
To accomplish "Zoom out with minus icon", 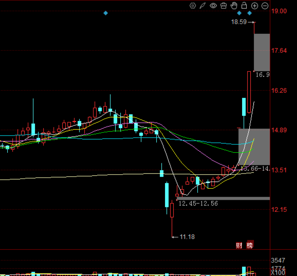I will pos(265,6).
